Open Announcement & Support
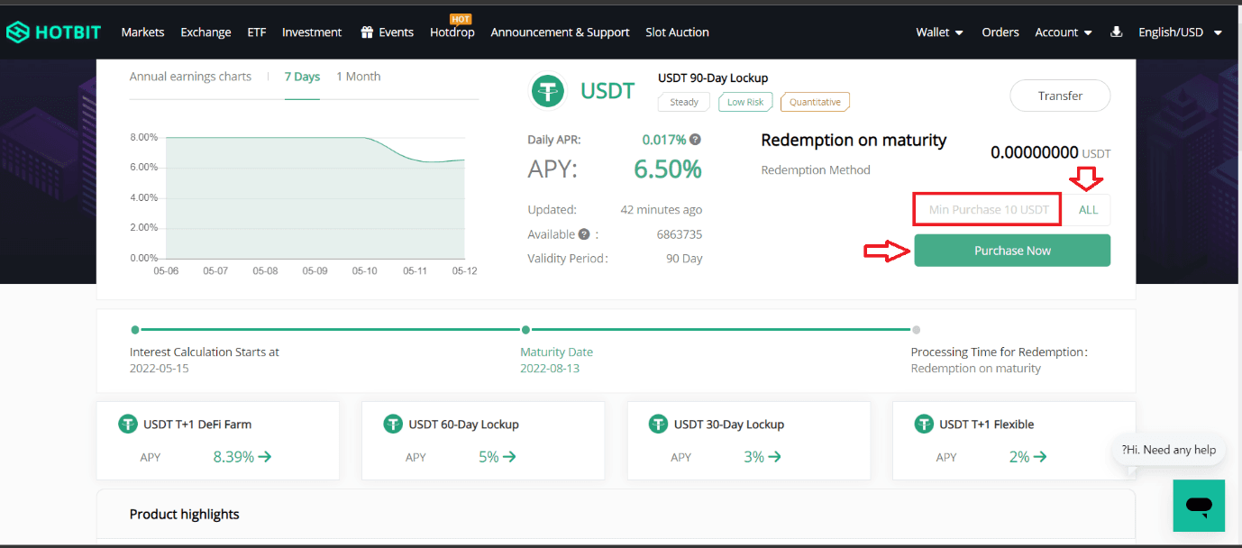 click(560, 32)
